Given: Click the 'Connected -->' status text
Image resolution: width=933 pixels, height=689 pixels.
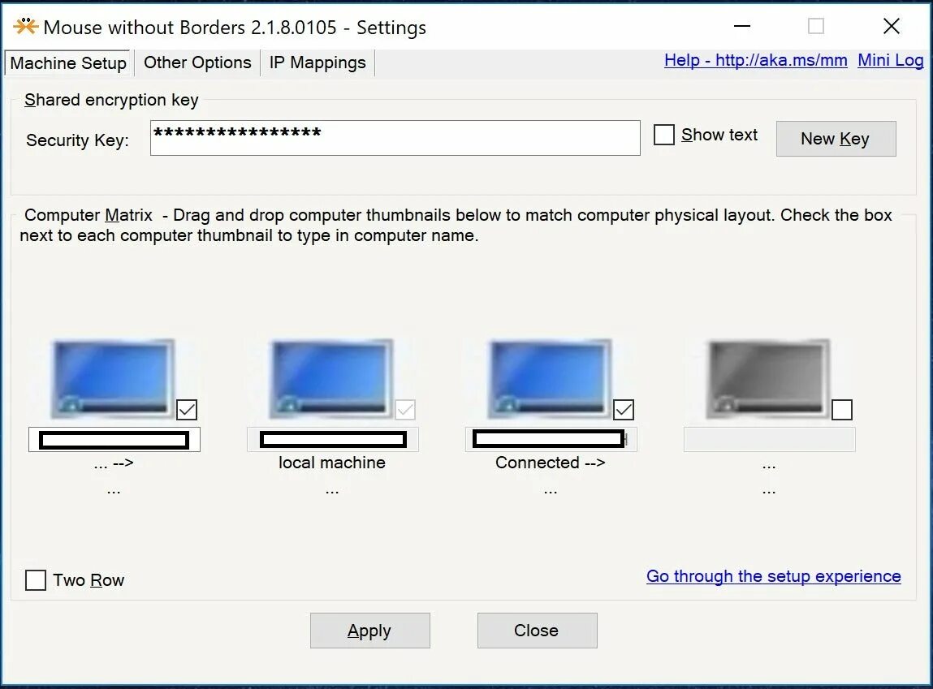Looking at the screenshot, I should coord(551,463).
